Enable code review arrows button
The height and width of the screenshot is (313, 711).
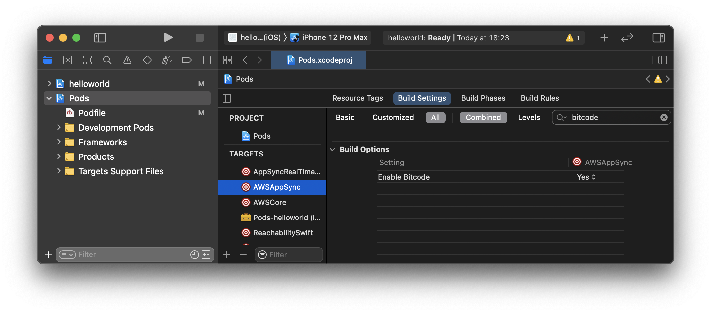pyautogui.click(x=627, y=38)
